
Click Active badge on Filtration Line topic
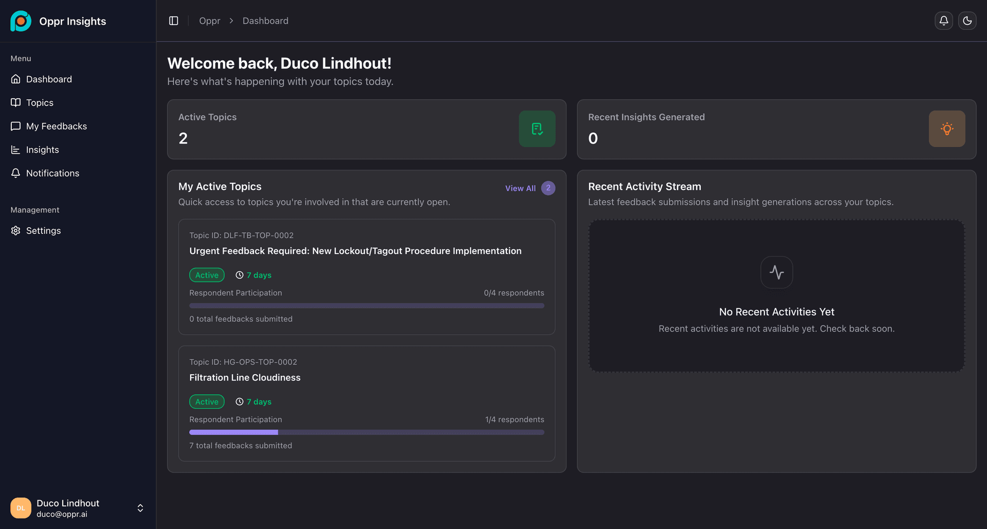pyautogui.click(x=207, y=402)
